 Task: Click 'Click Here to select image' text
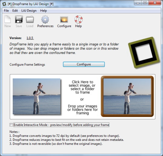(x=82, y=87)
